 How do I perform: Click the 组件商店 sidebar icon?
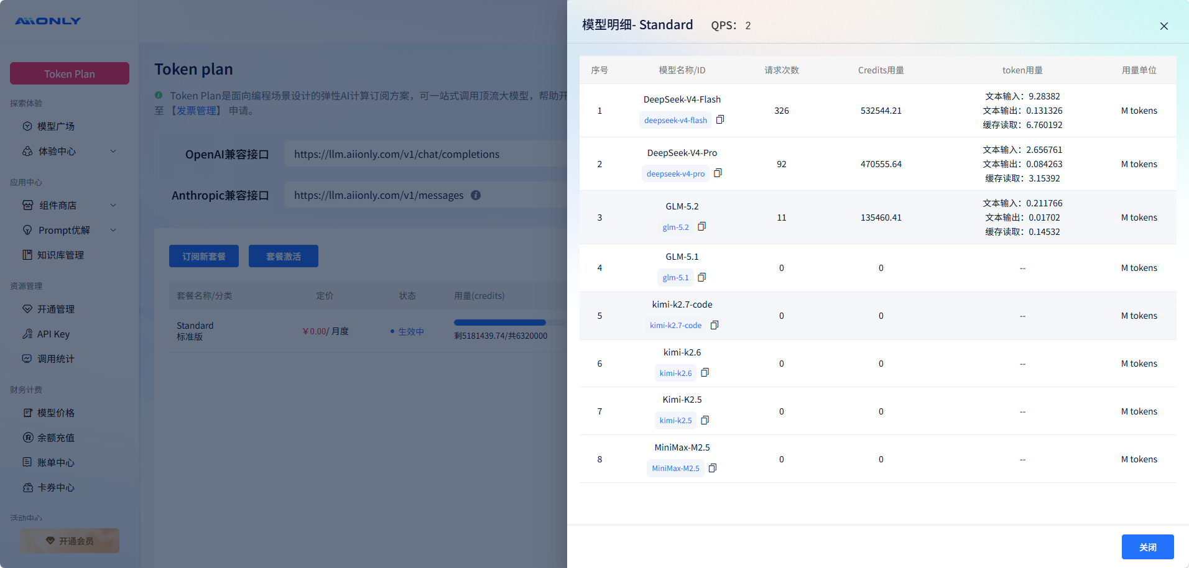tap(27, 205)
